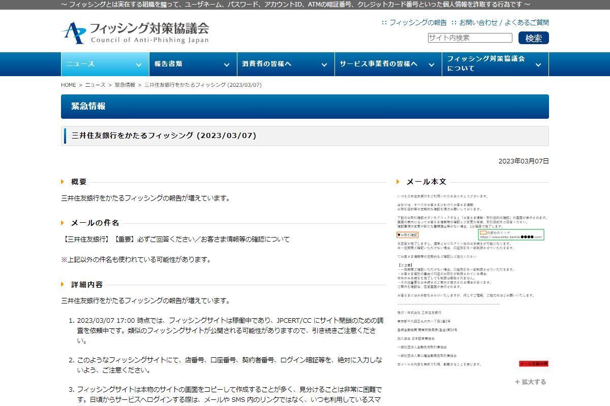Go to 緊急情報 breadcrumb link
Image resolution: width=610 pixels, height=406 pixels.
point(125,85)
